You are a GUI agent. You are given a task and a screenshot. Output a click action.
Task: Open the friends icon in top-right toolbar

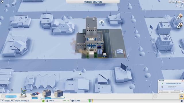179,2
